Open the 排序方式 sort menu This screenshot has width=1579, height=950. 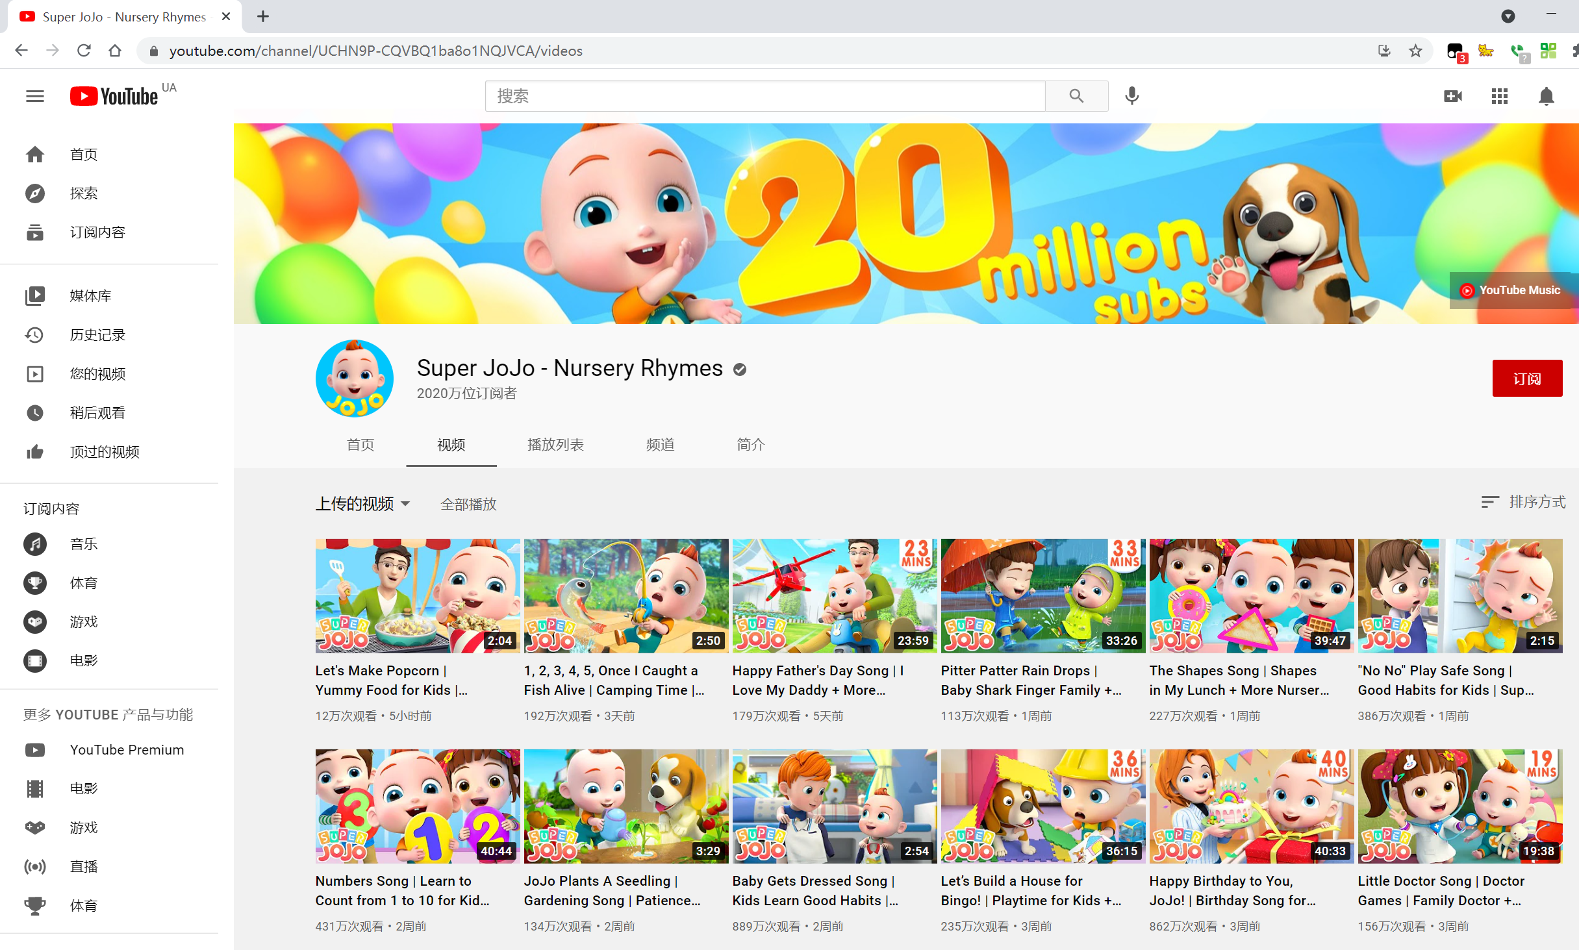tap(1523, 502)
